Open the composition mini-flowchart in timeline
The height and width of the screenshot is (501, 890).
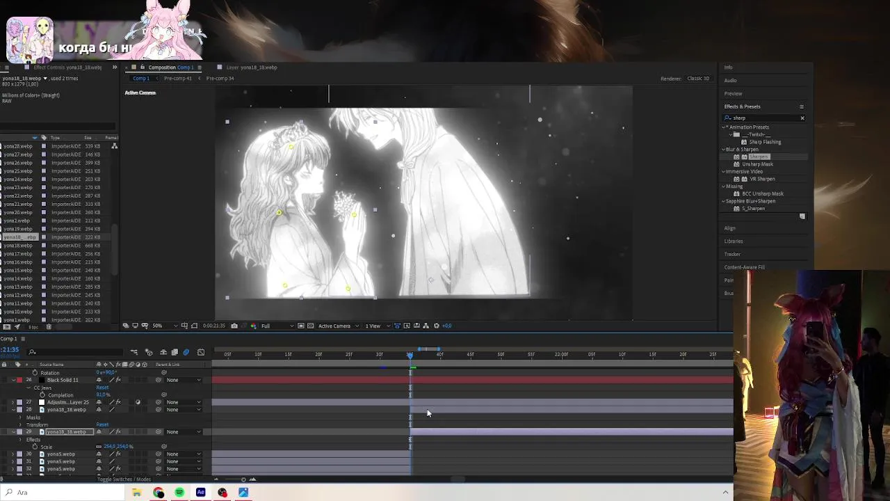pos(134,353)
